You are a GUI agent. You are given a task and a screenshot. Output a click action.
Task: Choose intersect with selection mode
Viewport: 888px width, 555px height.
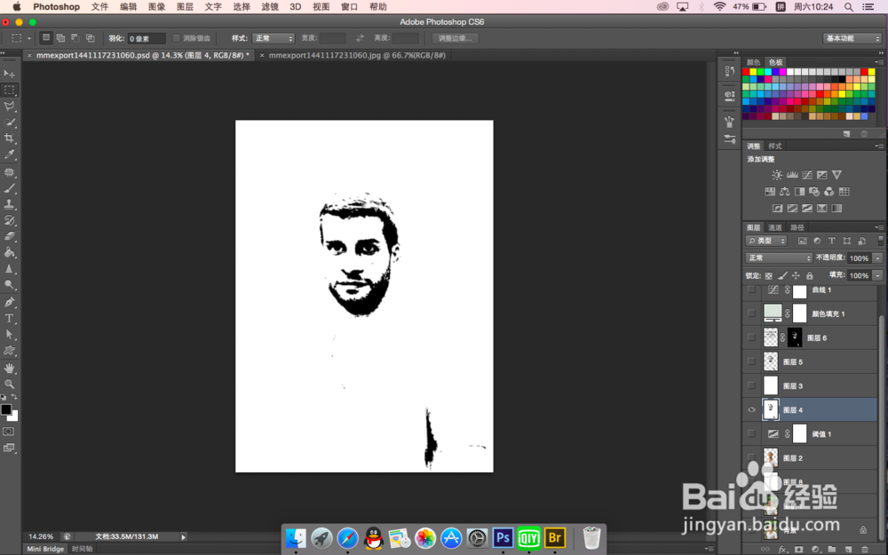tap(90, 38)
